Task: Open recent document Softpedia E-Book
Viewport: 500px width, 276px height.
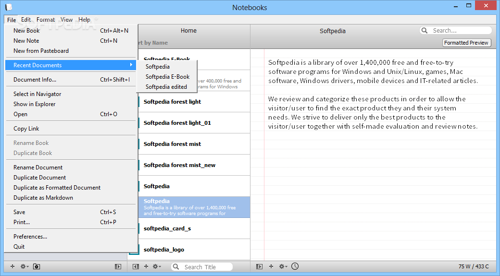Action: pos(167,77)
